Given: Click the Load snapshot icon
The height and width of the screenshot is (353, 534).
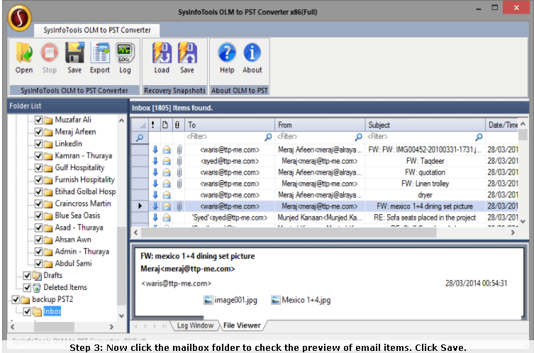Looking at the screenshot, I should [x=162, y=52].
